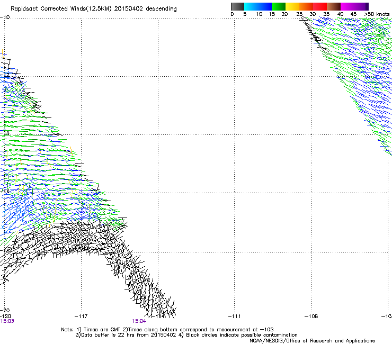The width and height of the screenshot is (392, 344).
Task: Click the latitude label -10
Action: pos(5,17)
